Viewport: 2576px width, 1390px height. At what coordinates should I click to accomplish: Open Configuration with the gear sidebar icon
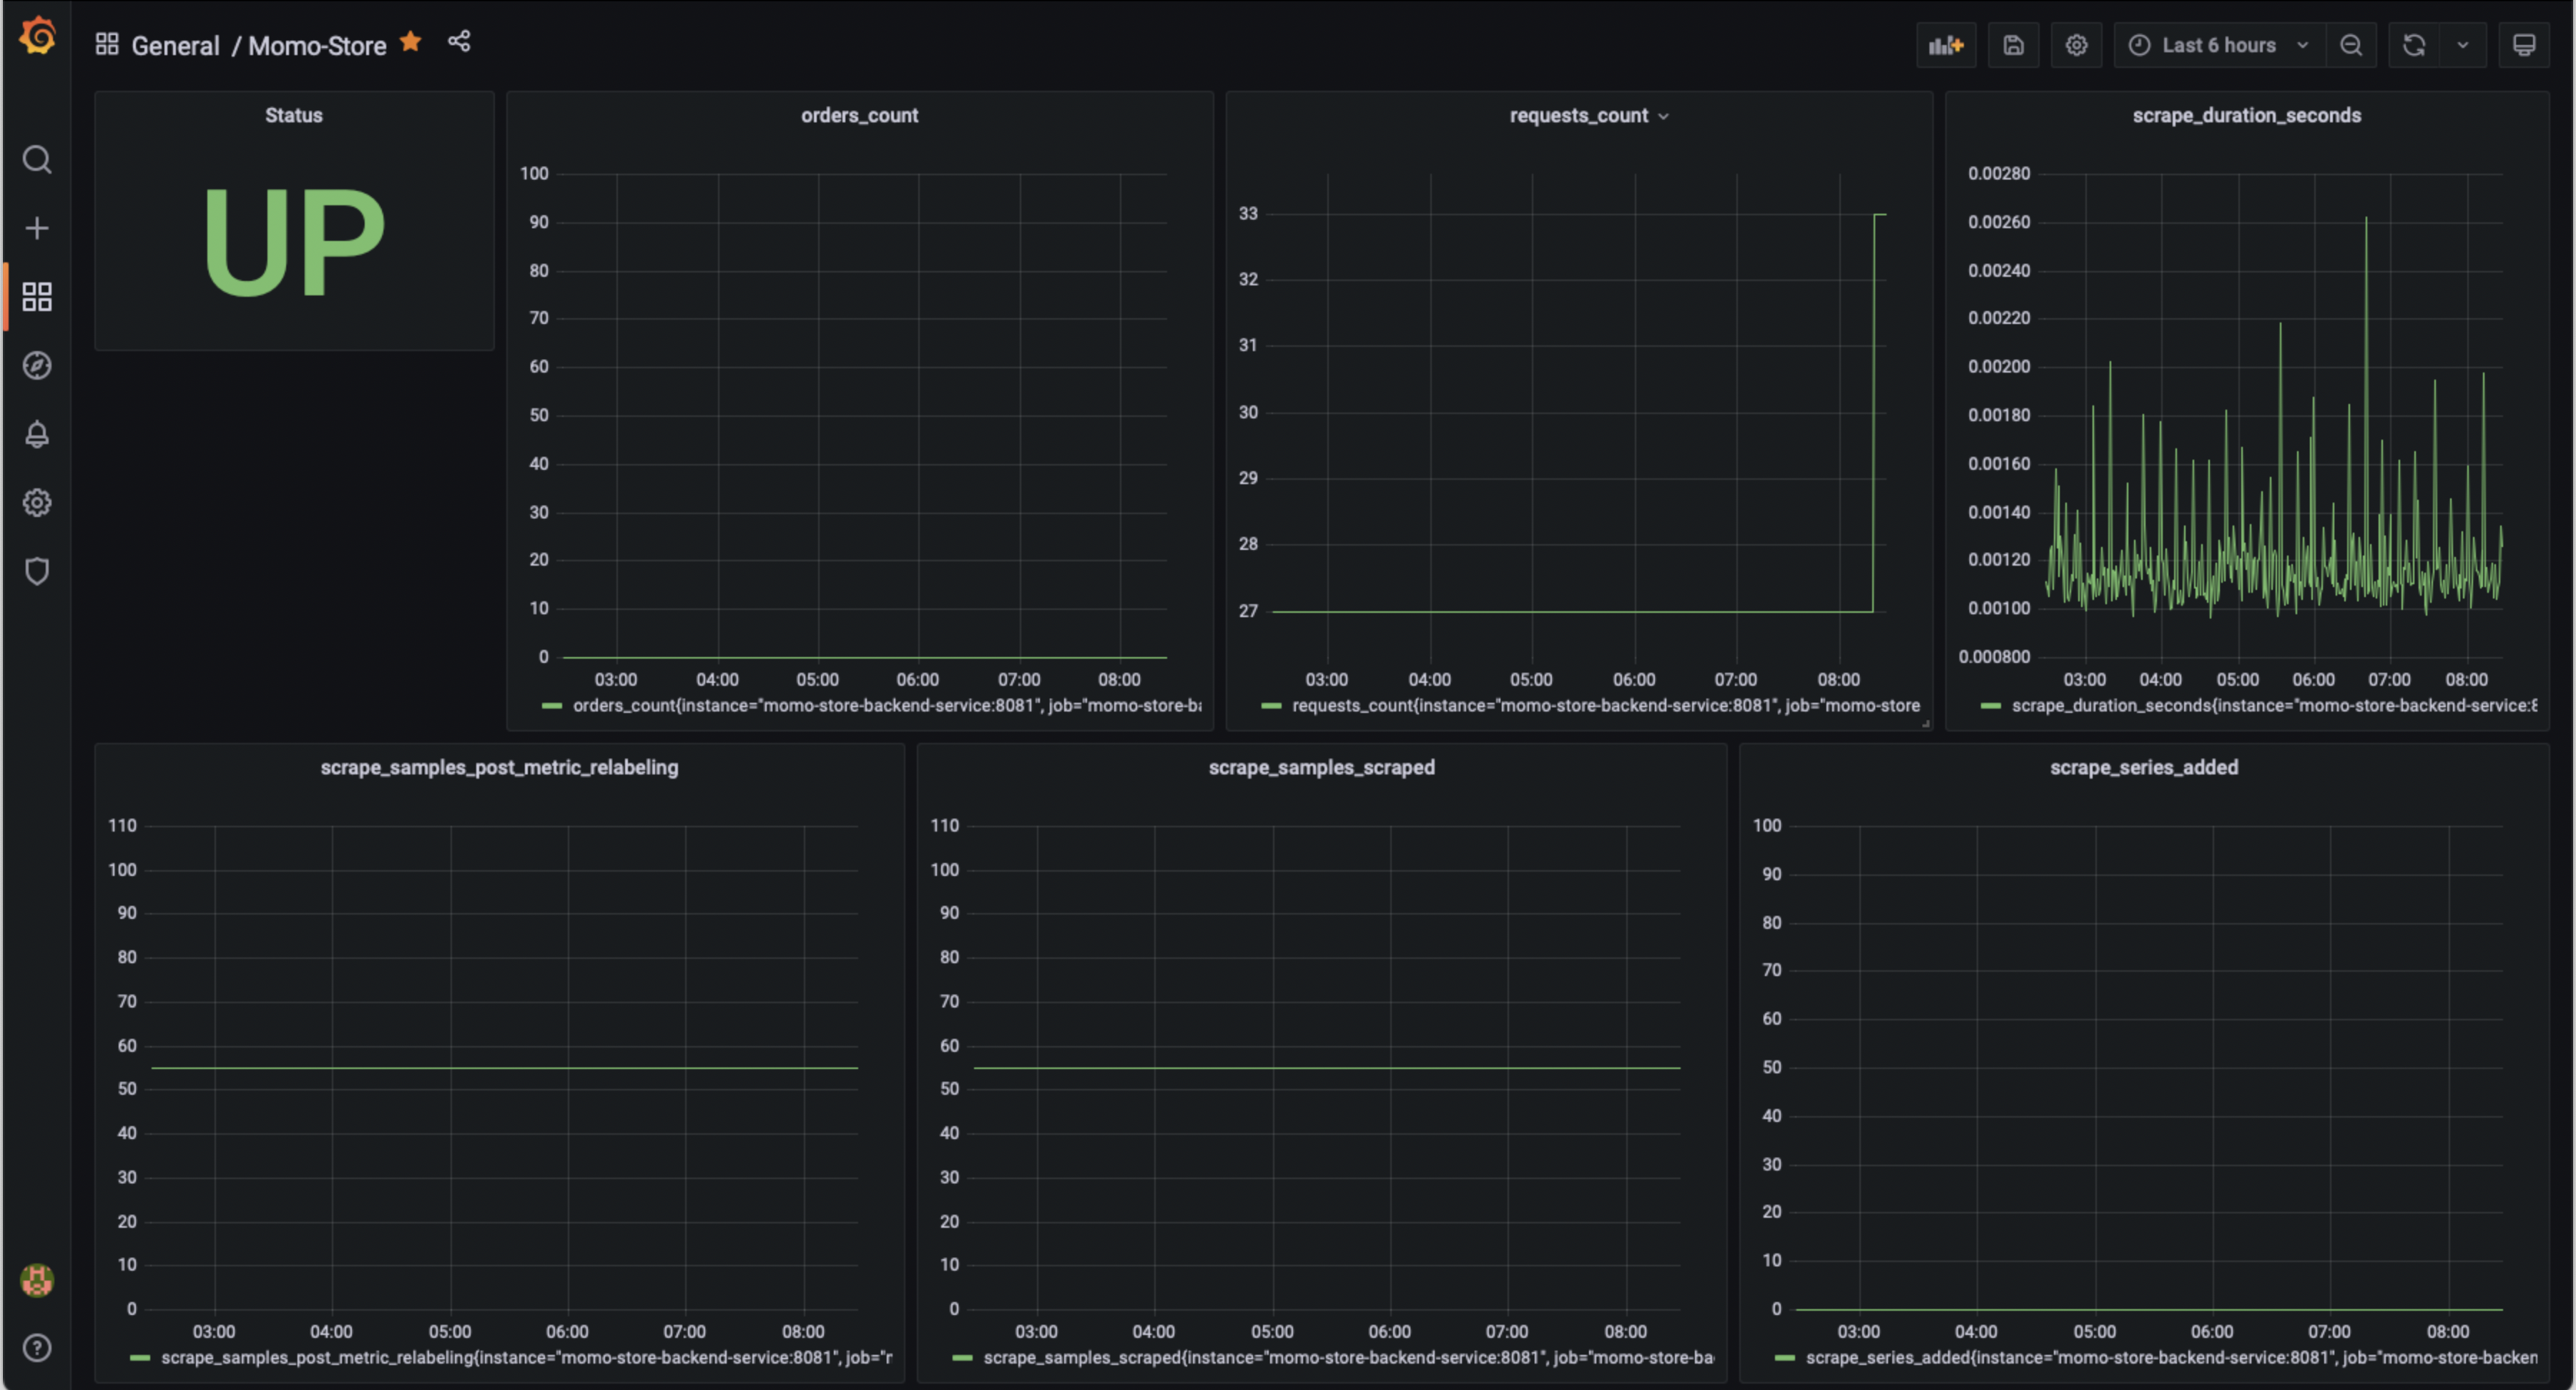click(37, 502)
